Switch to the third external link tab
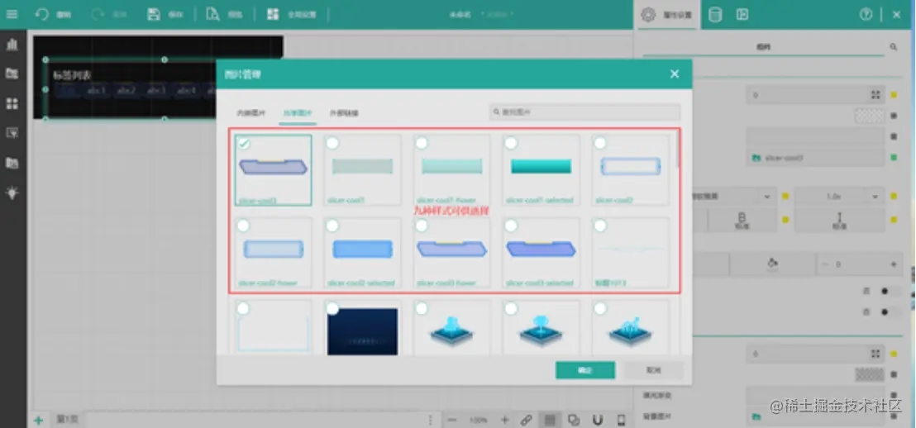This screenshot has height=428, width=916. pos(344,113)
